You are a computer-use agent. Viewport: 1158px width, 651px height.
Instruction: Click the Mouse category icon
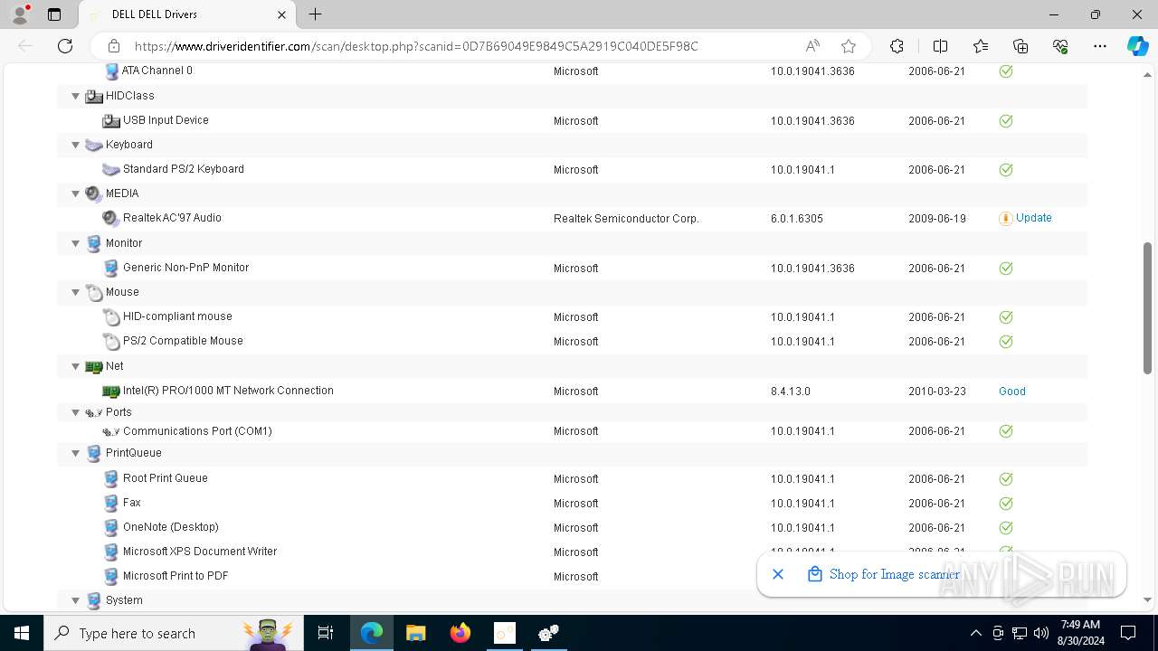coord(94,292)
